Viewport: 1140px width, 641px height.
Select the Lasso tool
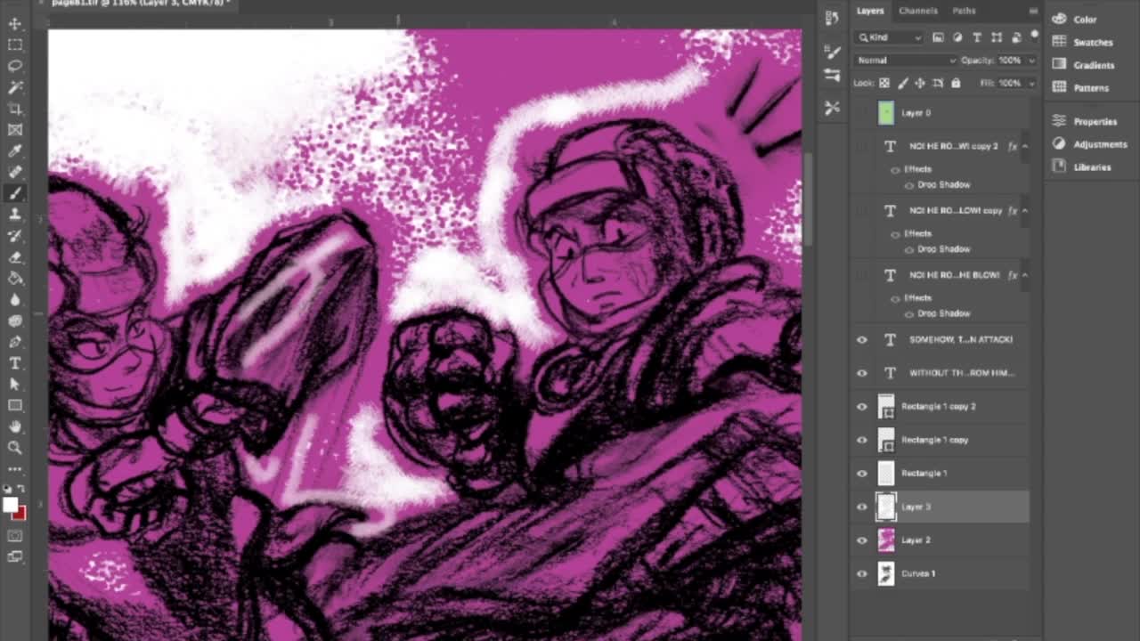pos(15,66)
